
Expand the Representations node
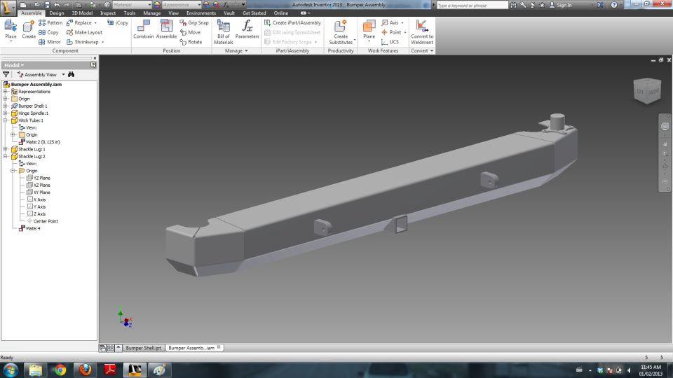pyautogui.click(x=6, y=91)
